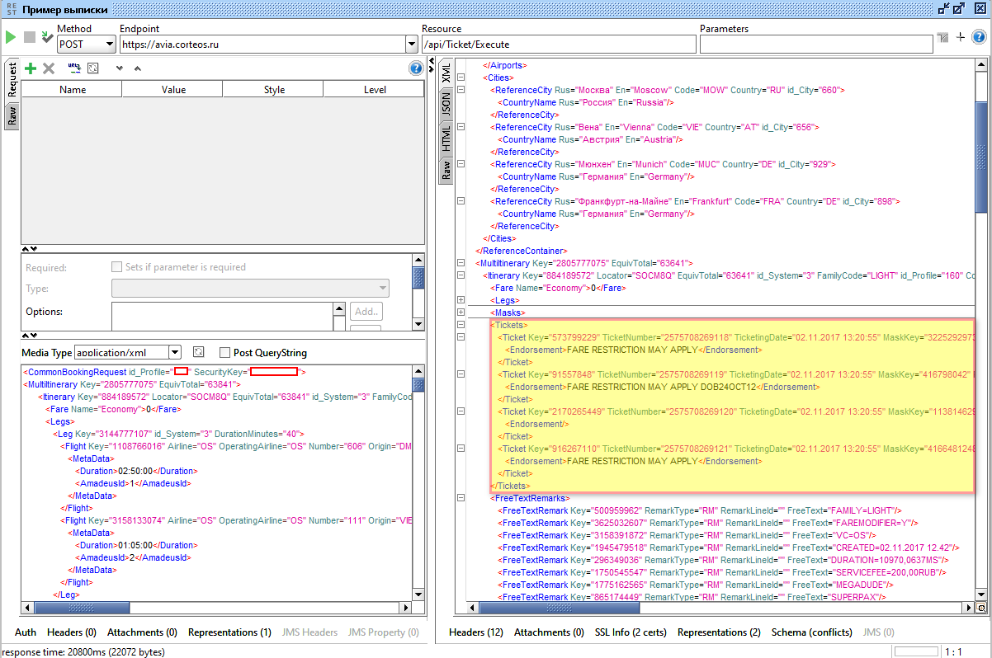Click the gray X remove parameter icon
Screen dimensions: 992x658
coord(49,68)
